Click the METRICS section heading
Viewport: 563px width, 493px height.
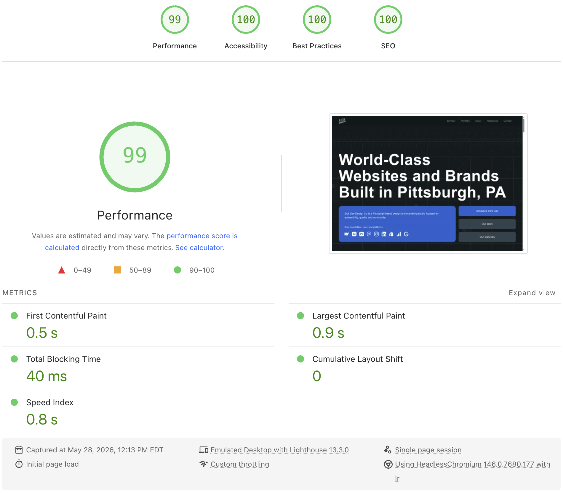pyautogui.click(x=20, y=293)
